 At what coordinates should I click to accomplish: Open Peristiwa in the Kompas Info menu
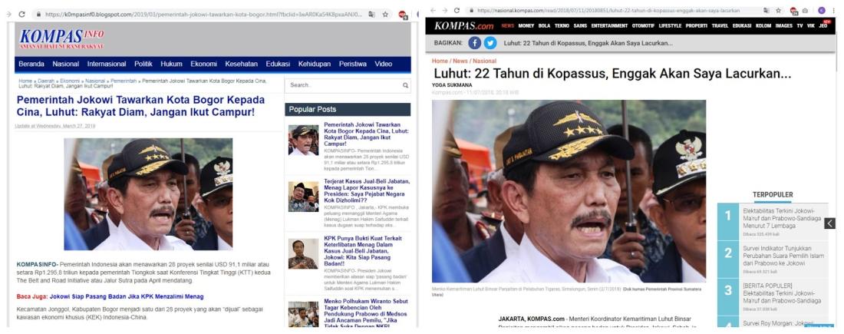coord(353,64)
